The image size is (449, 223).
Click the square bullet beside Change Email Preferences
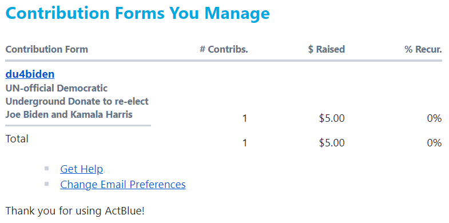coord(47,184)
